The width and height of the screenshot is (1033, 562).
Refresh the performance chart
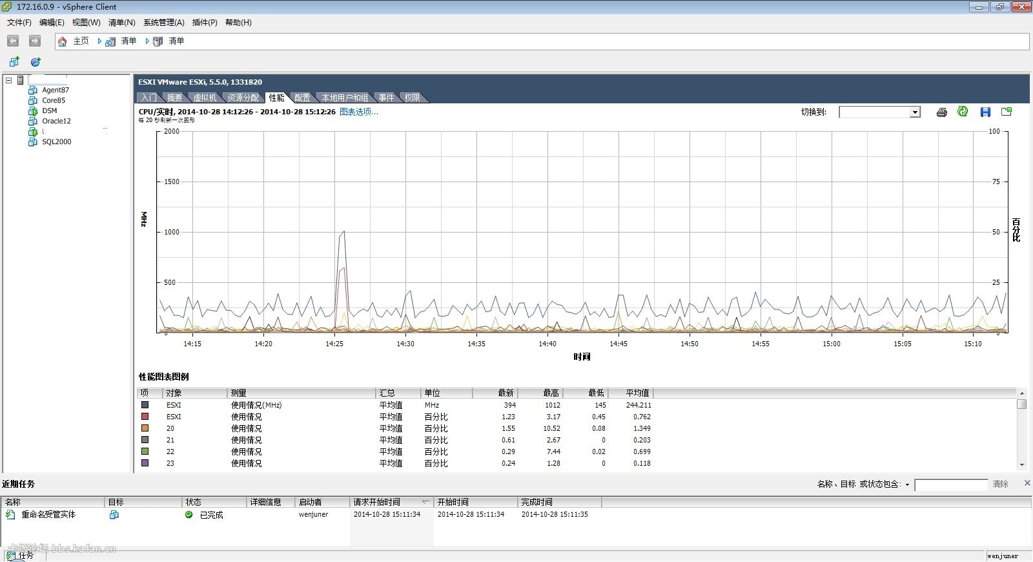(x=963, y=112)
